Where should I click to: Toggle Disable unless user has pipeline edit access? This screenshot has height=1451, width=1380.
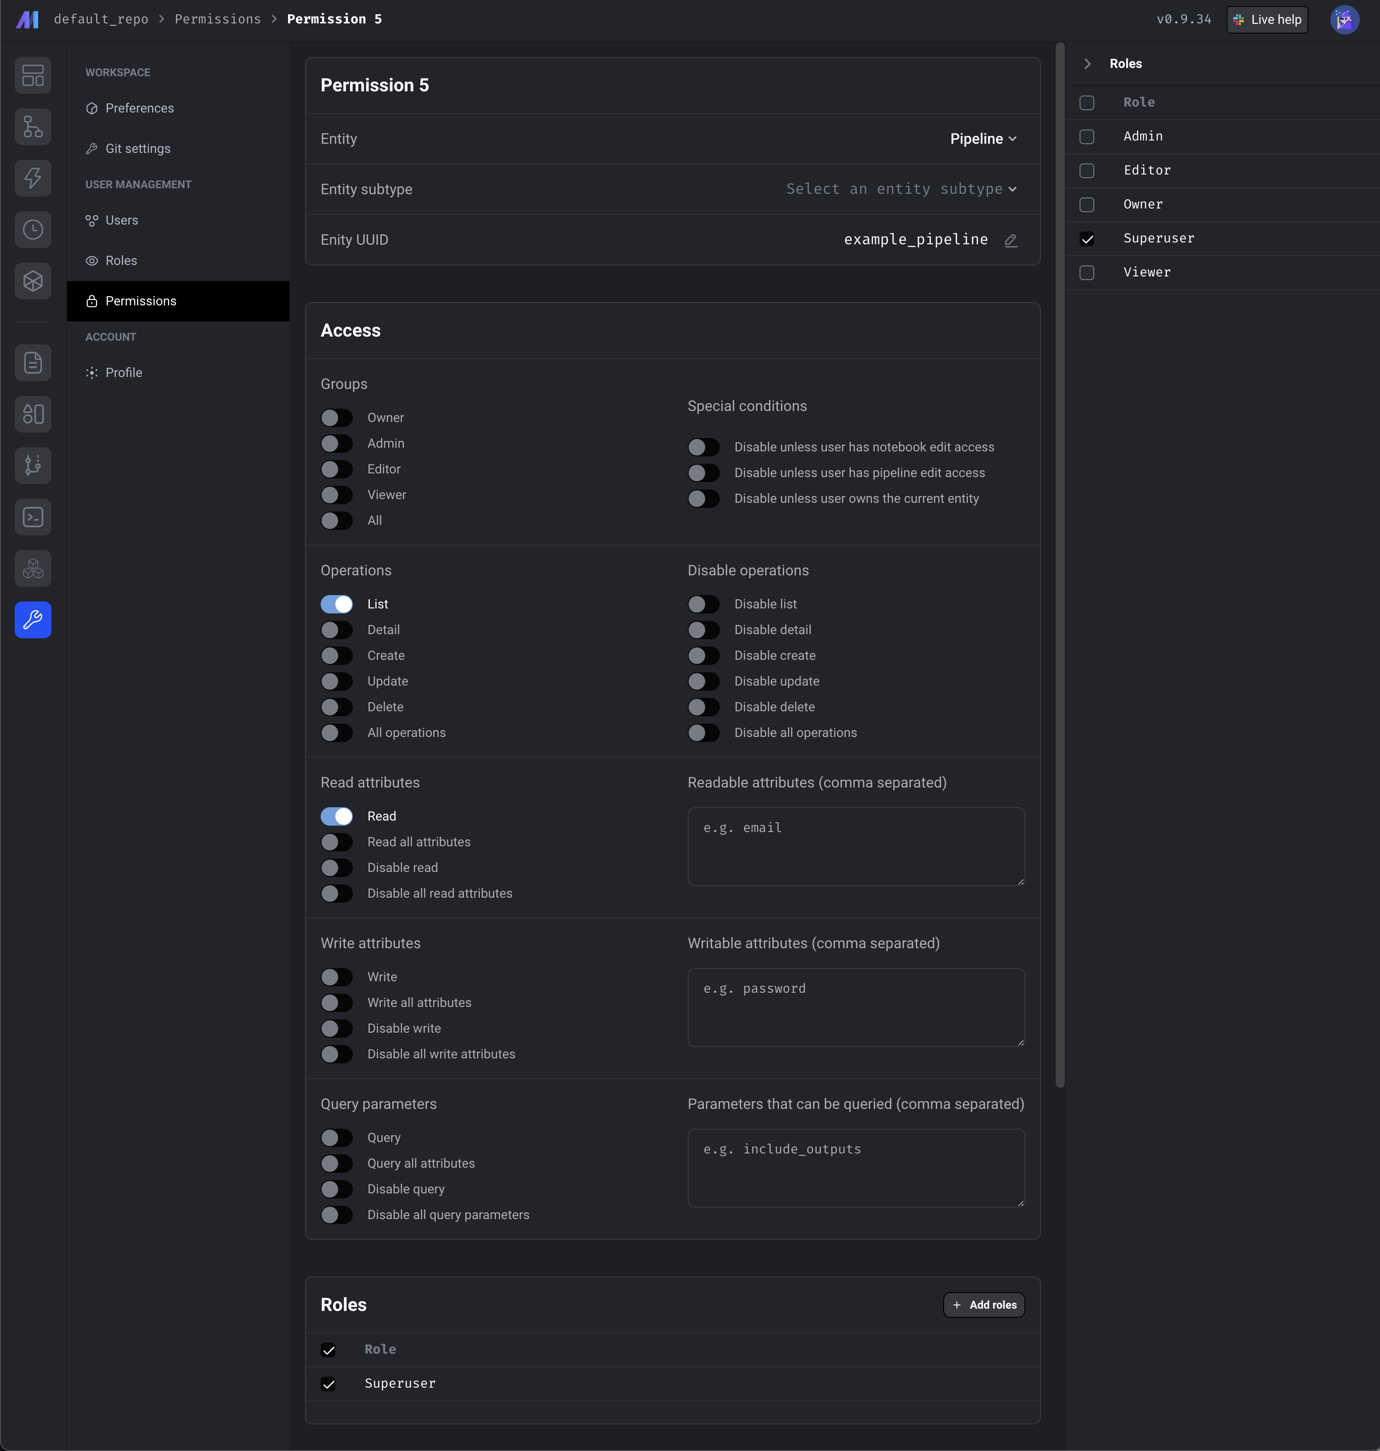[704, 473]
